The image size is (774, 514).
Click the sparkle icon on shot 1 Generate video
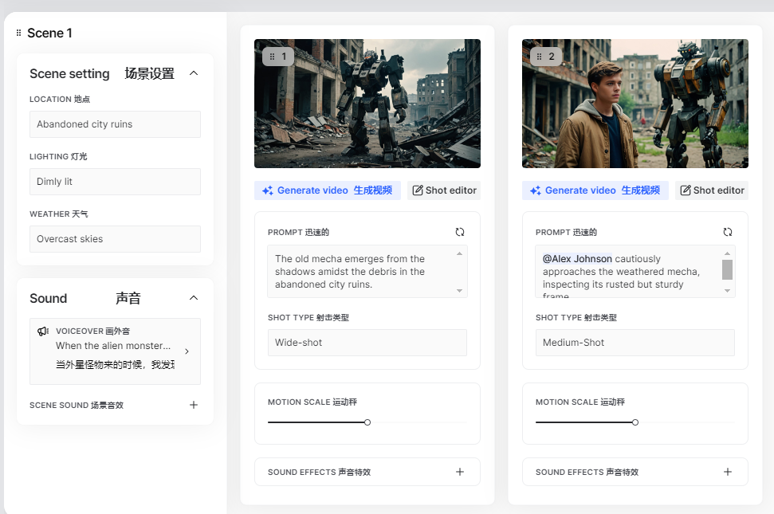(268, 190)
